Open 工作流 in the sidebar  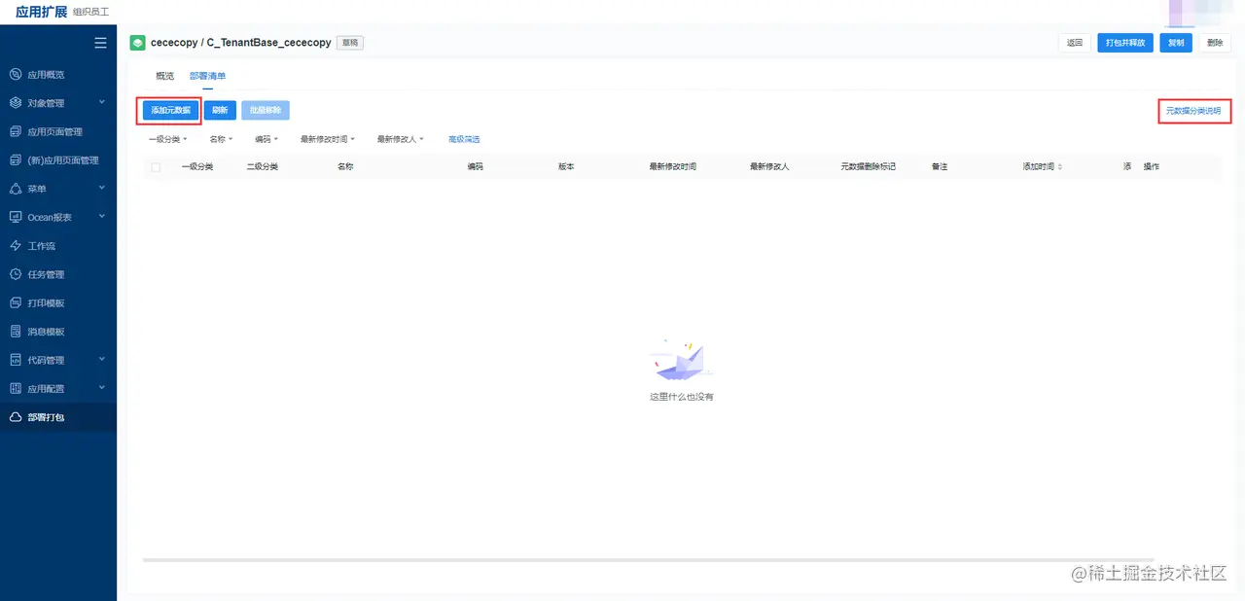pos(42,246)
